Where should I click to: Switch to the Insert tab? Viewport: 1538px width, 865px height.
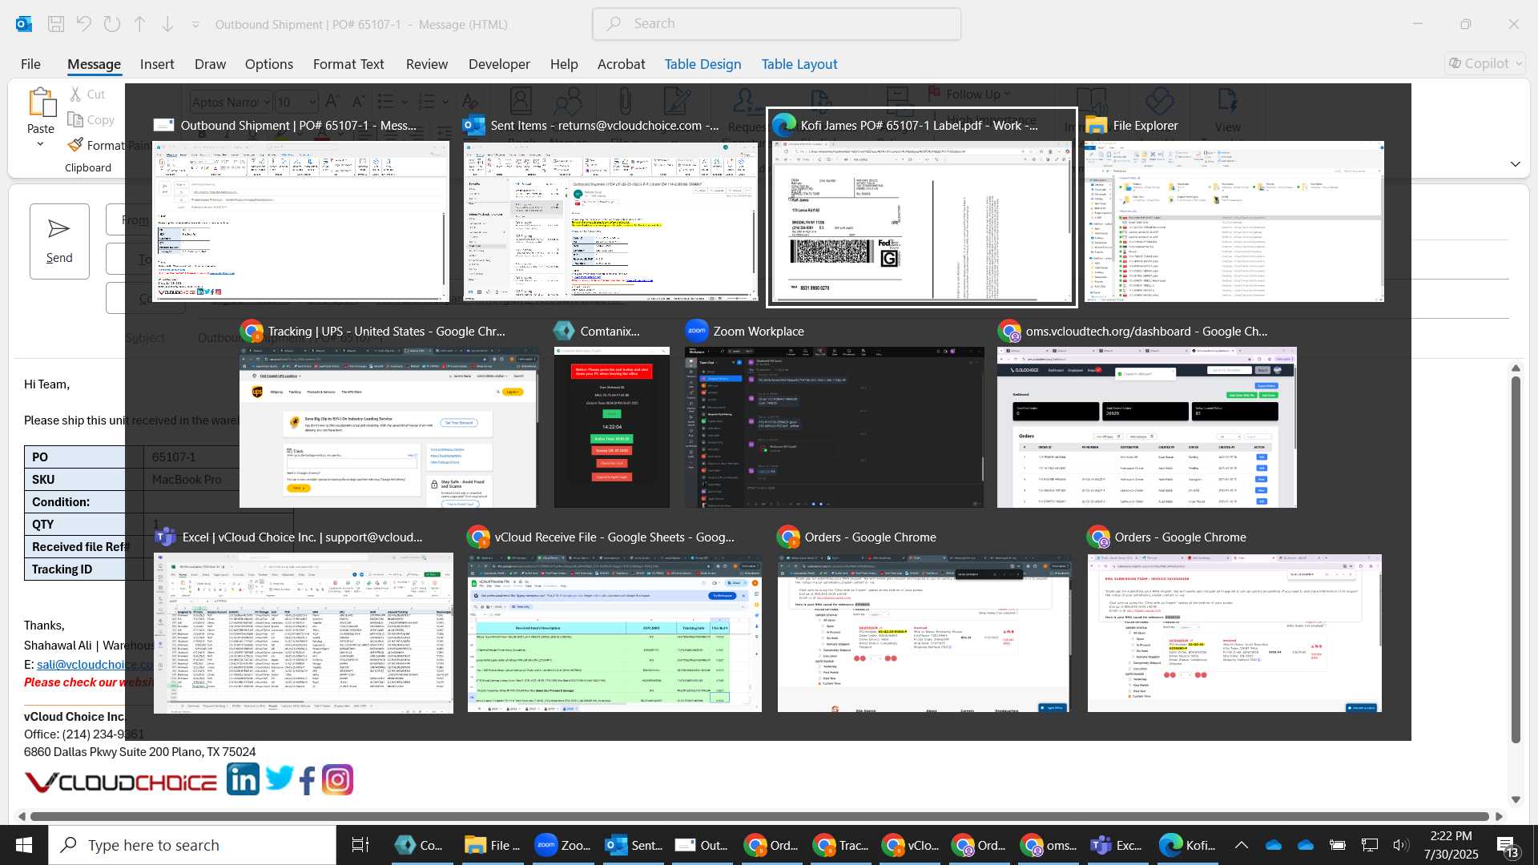(x=157, y=64)
